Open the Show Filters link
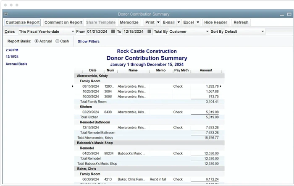Image resolution: width=294 pixels, height=186 pixels. (x=89, y=42)
